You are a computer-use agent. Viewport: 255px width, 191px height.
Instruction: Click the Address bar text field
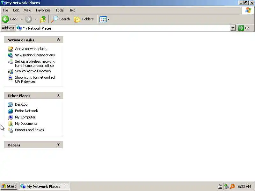[x=123, y=28]
